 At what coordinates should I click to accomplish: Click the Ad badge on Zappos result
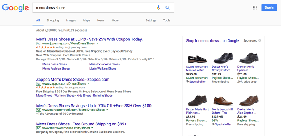[39, 84]
